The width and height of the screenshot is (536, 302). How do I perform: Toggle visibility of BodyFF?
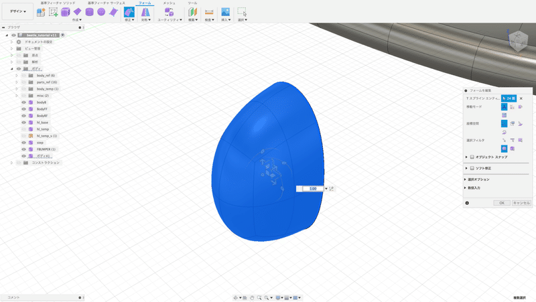(x=23, y=109)
